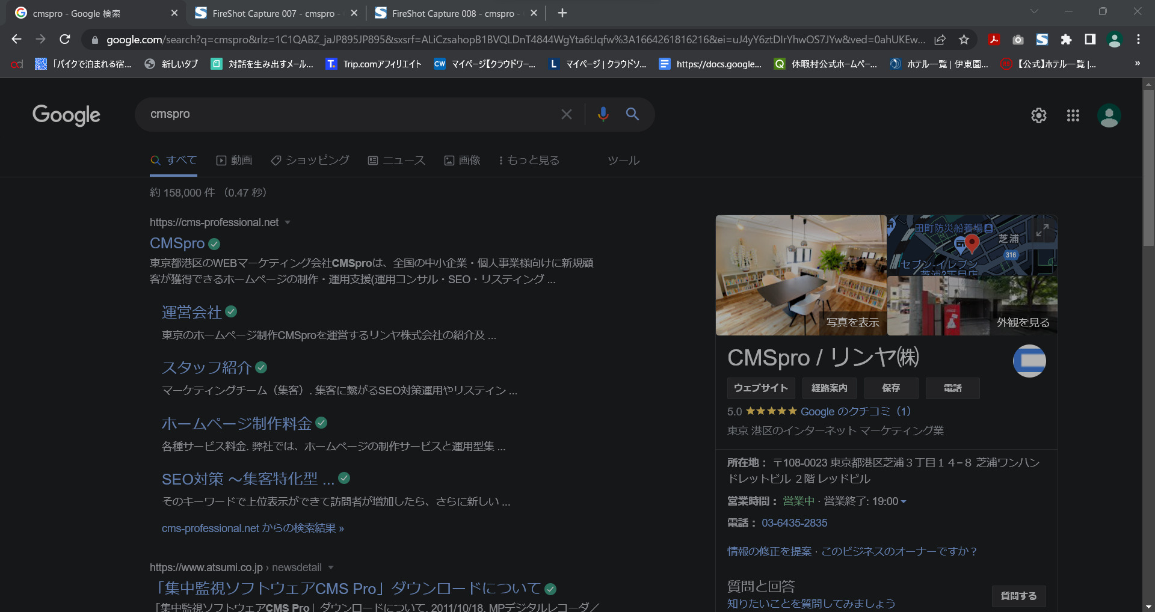This screenshot has height=612, width=1155.
Task: Open the ホームページ制作料金 sitelink
Action: pos(237,423)
